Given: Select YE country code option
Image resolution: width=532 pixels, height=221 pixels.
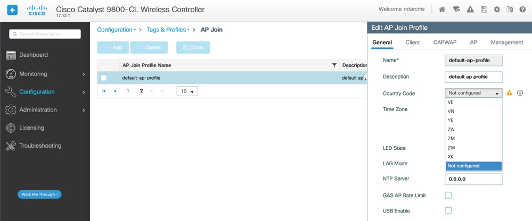Looking at the screenshot, I should pyautogui.click(x=473, y=120).
